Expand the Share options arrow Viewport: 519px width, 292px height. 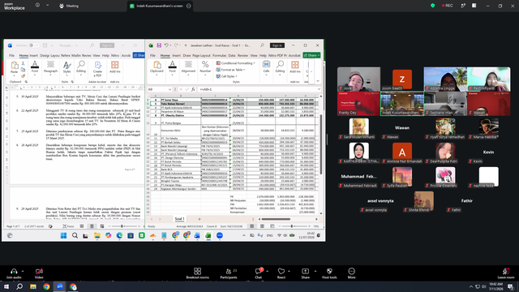point(315,271)
